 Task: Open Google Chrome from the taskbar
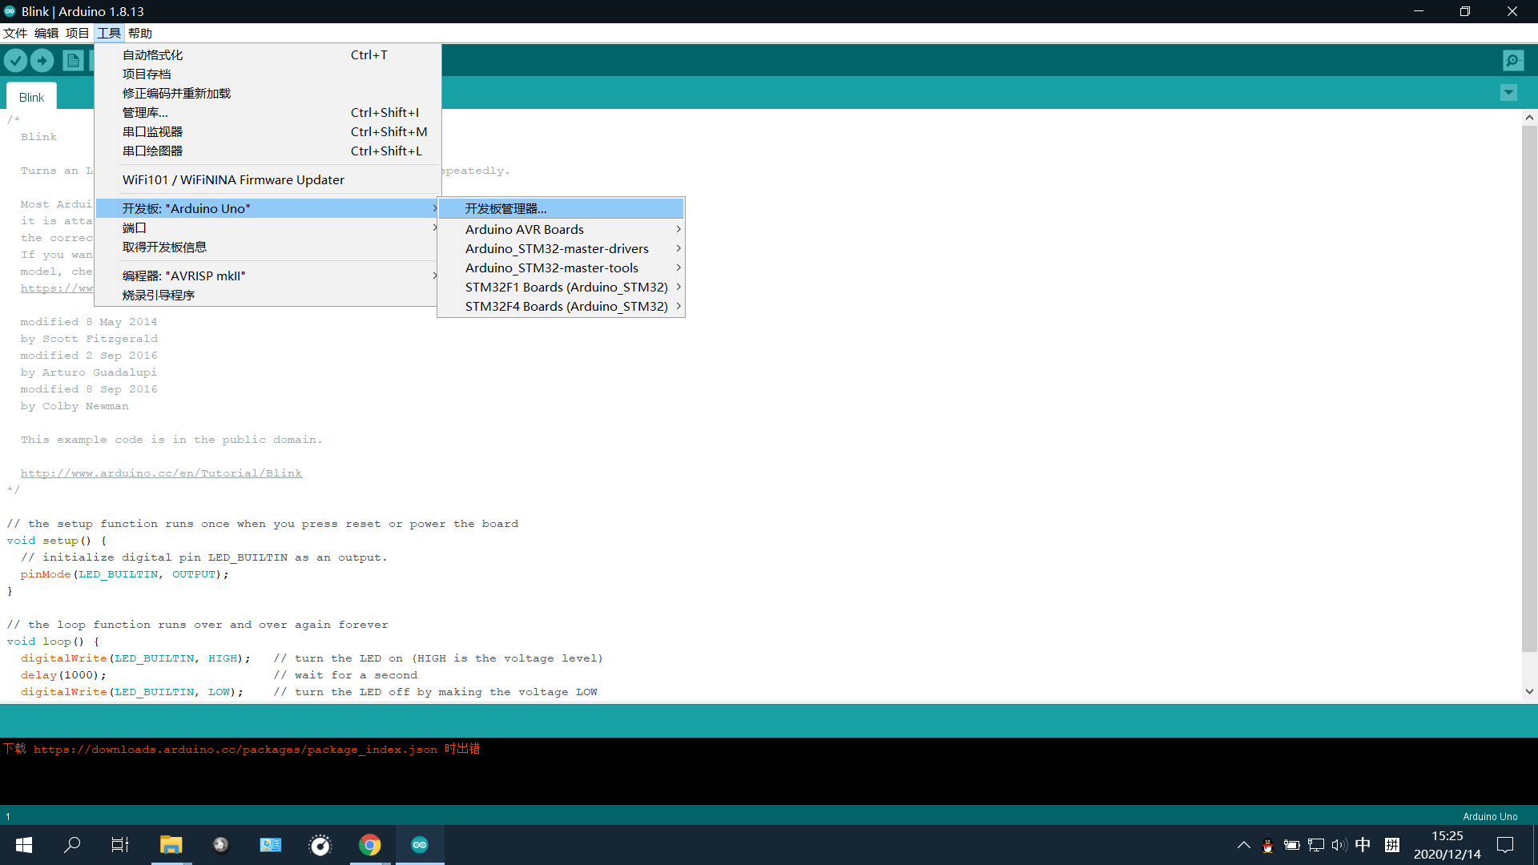tap(369, 844)
